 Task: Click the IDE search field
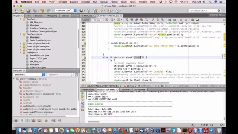coord(205,10)
